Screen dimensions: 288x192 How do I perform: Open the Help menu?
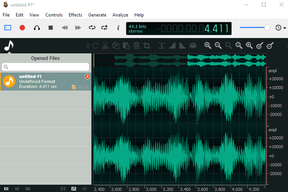tap(139, 15)
